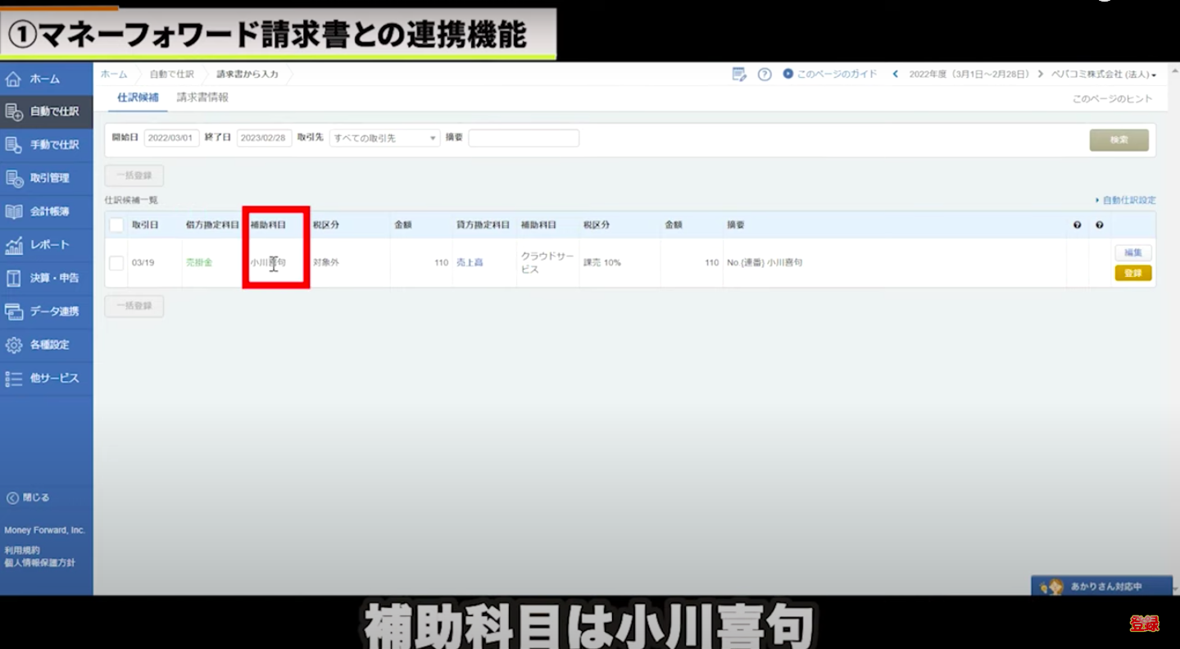The width and height of the screenshot is (1180, 649).
Task: Toggle the select-all checkbox in table header
Action: pos(116,225)
